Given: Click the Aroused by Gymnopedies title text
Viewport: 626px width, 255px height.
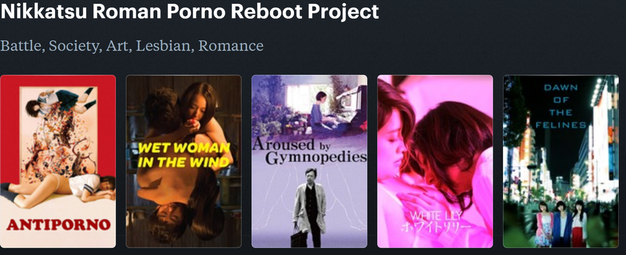Looking at the screenshot, I should [309, 151].
